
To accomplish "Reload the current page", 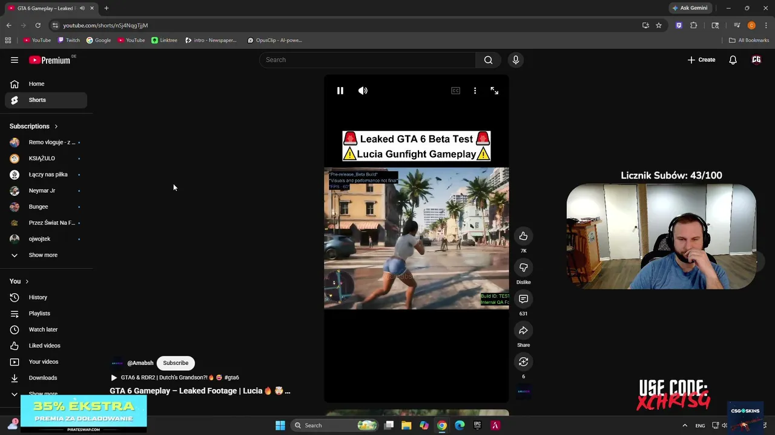I will (x=38, y=25).
